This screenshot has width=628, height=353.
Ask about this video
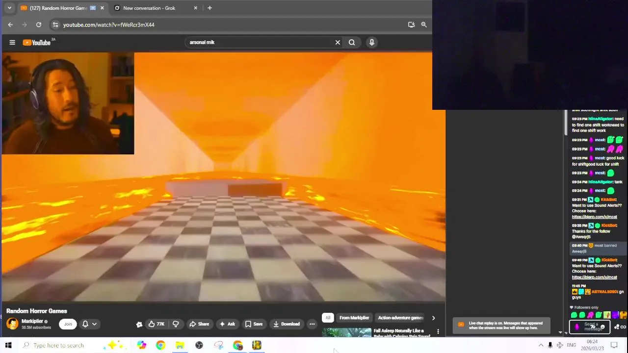(227, 324)
